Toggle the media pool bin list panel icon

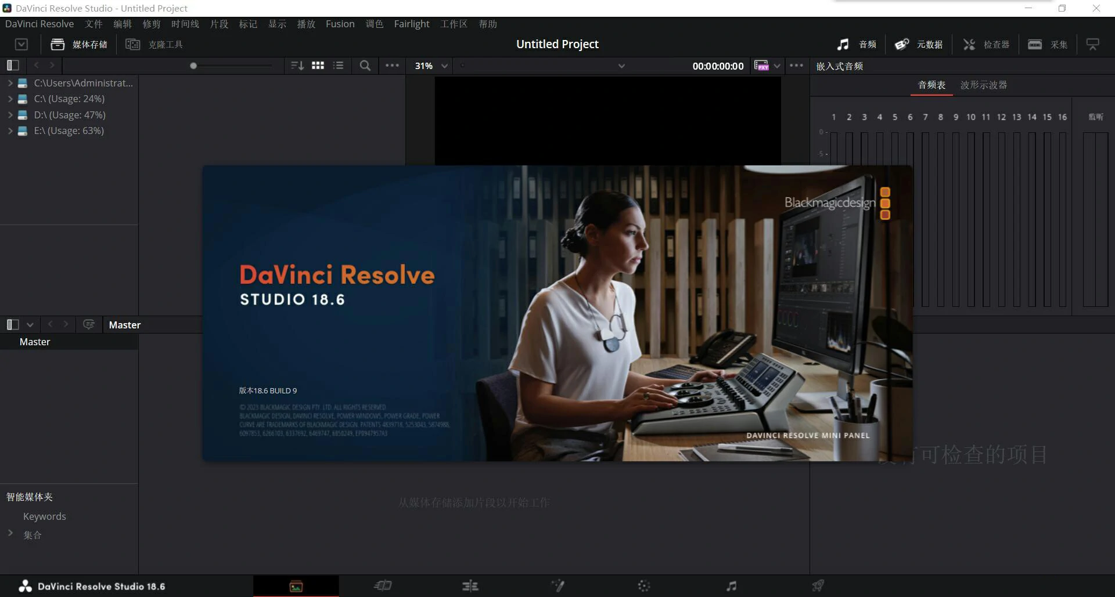(x=13, y=324)
